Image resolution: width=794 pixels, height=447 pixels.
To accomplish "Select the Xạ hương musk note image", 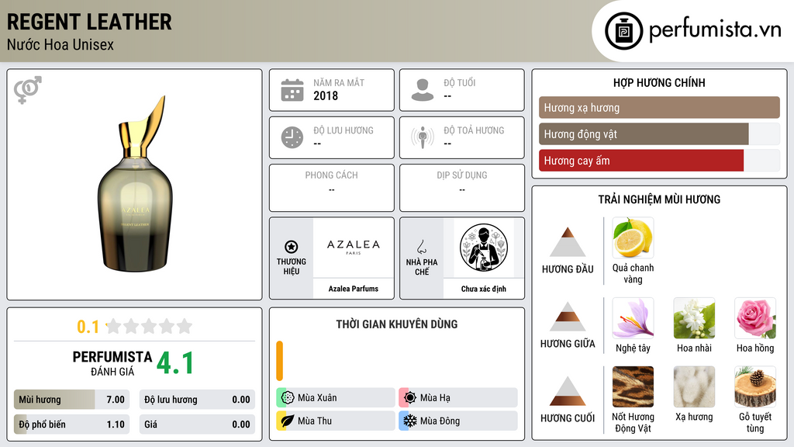I will pyautogui.click(x=694, y=387).
